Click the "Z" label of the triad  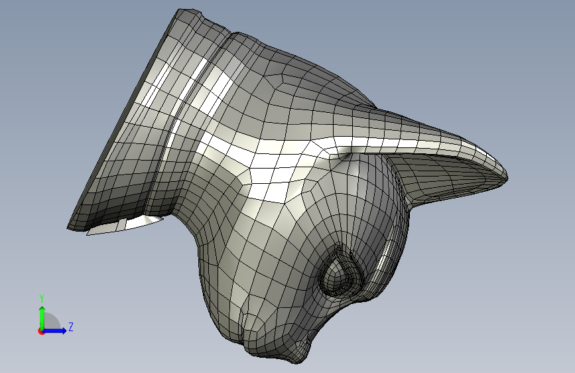coord(71,327)
